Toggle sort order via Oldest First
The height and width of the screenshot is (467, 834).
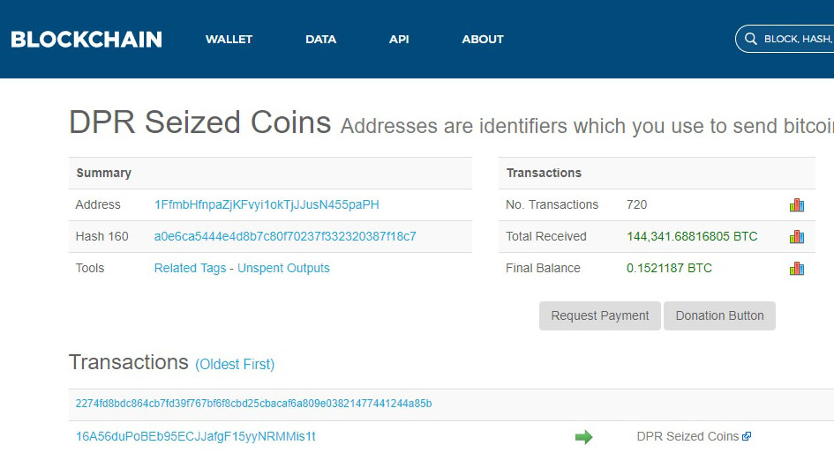point(235,364)
